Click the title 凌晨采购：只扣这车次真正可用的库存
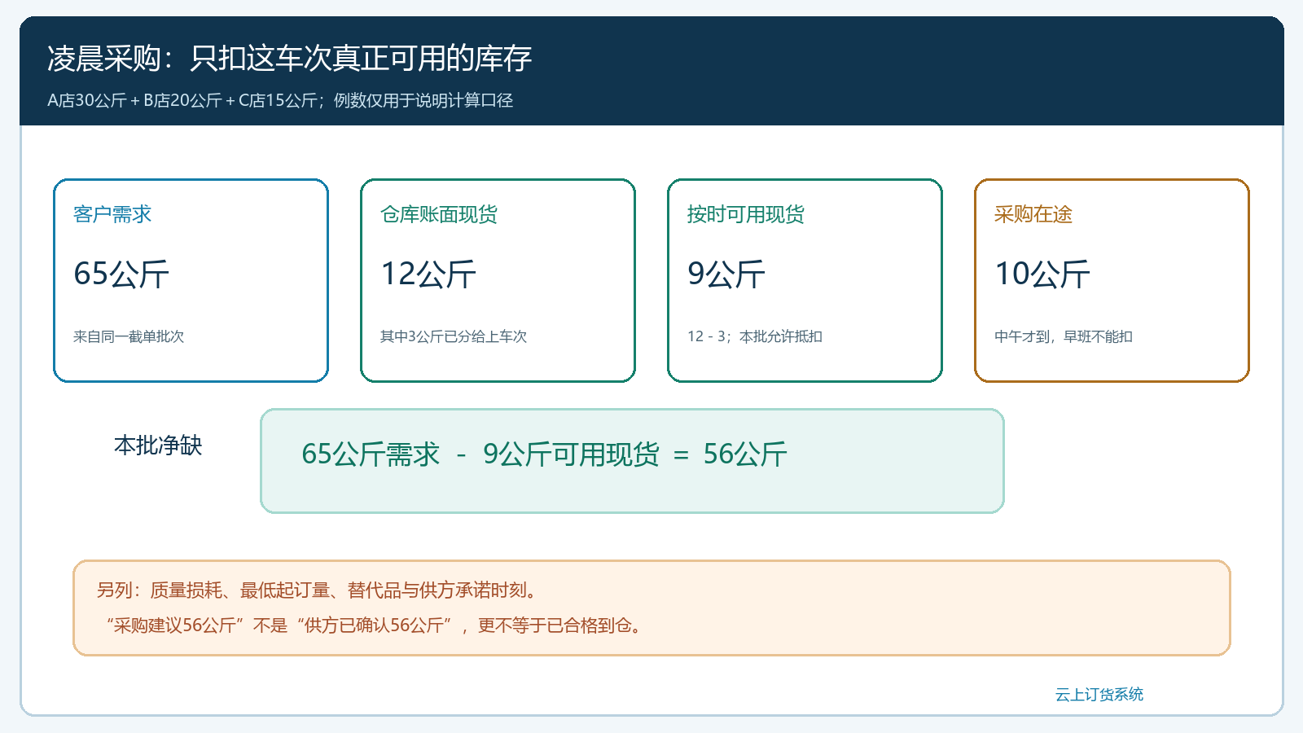 (289, 59)
